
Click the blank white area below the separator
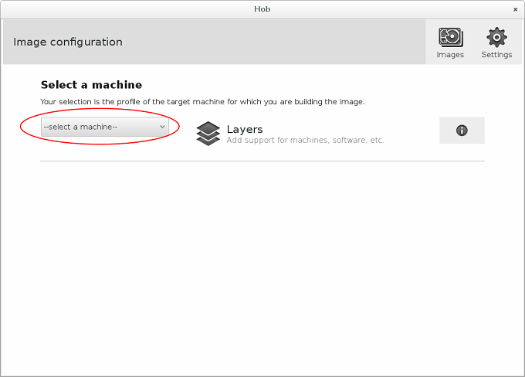[x=262, y=263]
